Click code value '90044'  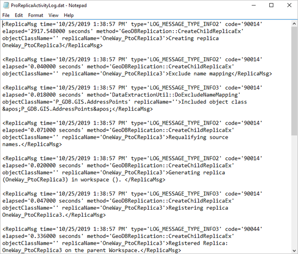point(252,229)
